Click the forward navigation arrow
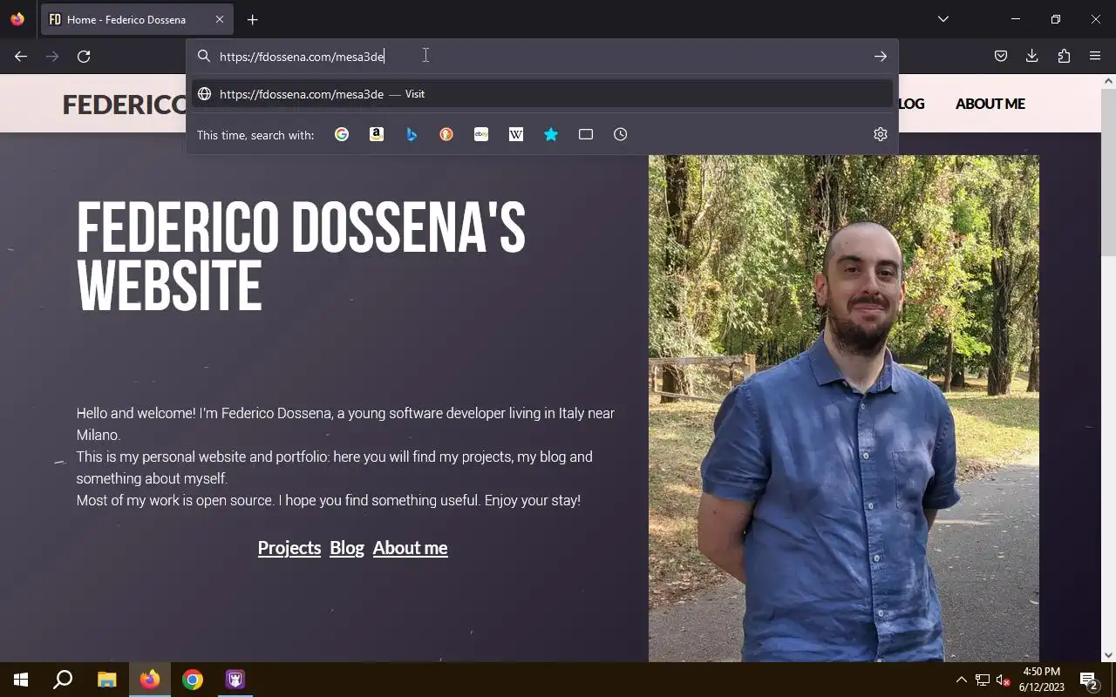1116x697 pixels. [x=52, y=57]
